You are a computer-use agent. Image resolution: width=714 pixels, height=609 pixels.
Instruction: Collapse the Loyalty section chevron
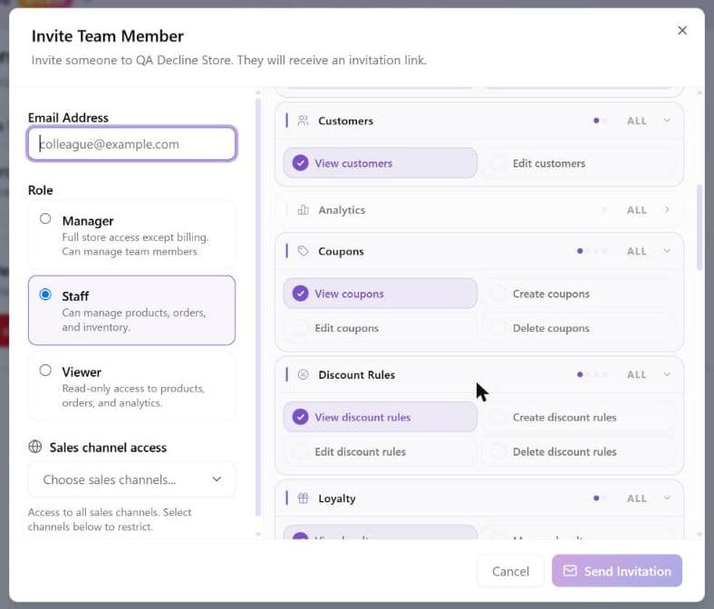pos(667,498)
